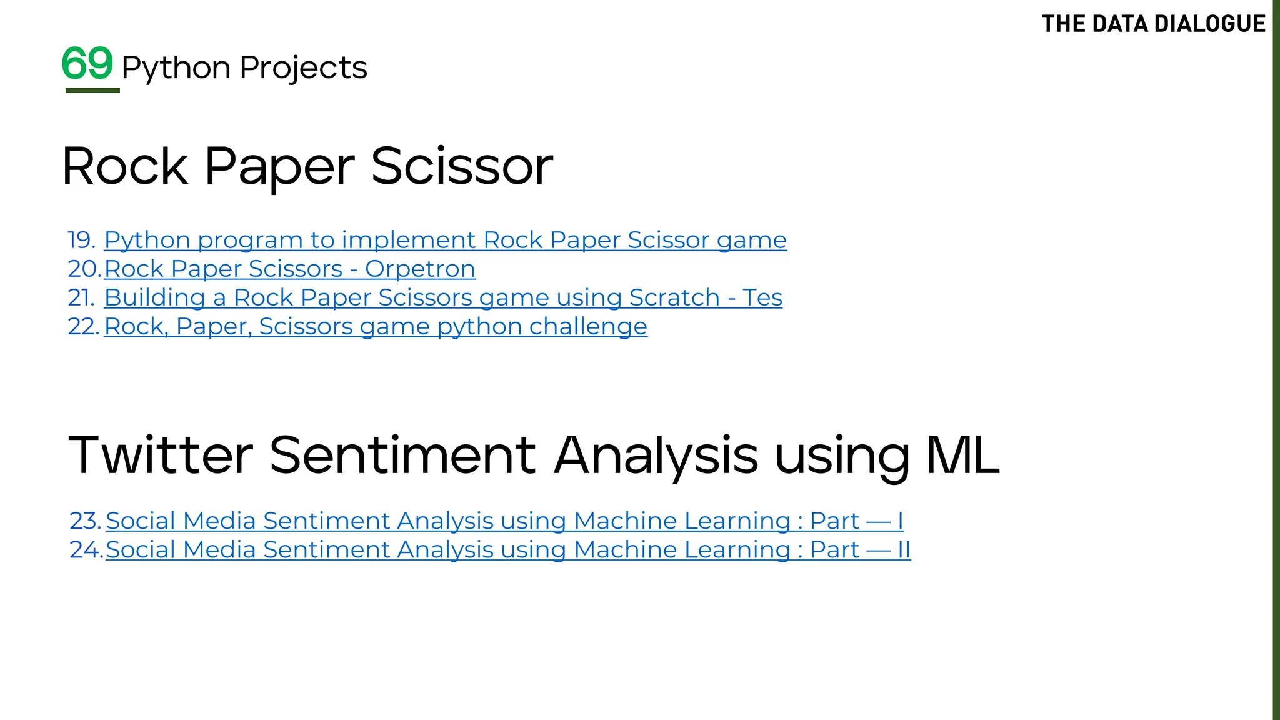Click the green vertical bar at right edge
Viewport: 1280px width, 720px height.
click(1276, 360)
